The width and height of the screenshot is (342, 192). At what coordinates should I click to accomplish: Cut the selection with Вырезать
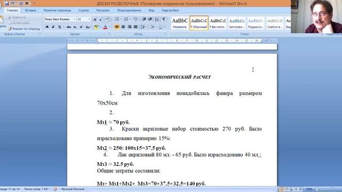click(x=17, y=17)
